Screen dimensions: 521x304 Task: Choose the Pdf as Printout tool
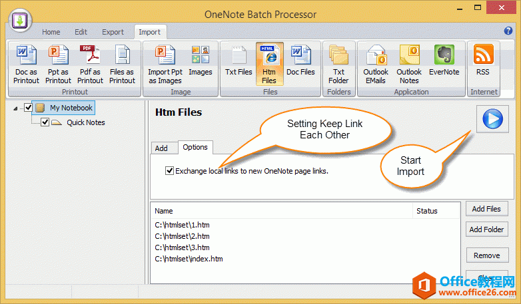click(x=90, y=65)
